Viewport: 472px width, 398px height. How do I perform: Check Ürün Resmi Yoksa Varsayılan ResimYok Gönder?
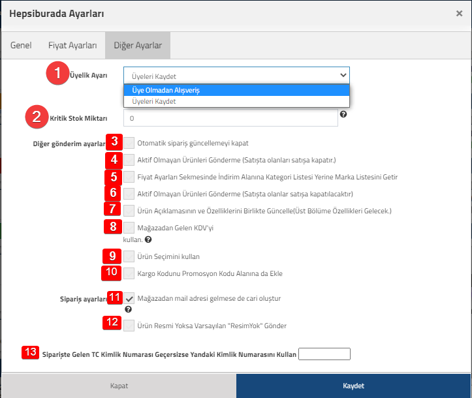point(129,326)
